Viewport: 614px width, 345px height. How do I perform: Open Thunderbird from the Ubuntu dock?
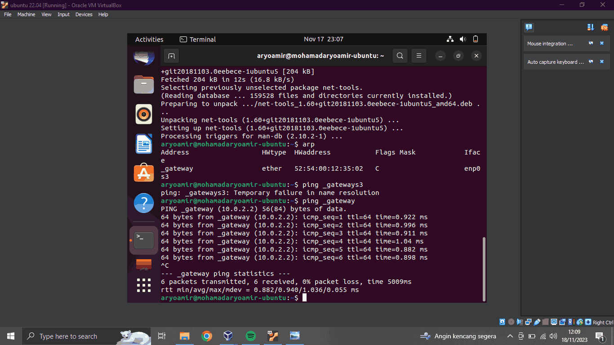click(x=144, y=57)
